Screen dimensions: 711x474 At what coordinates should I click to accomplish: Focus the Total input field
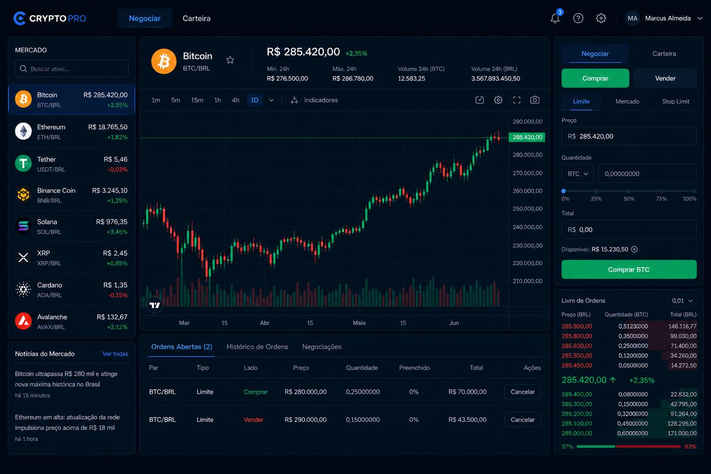(x=629, y=229)
